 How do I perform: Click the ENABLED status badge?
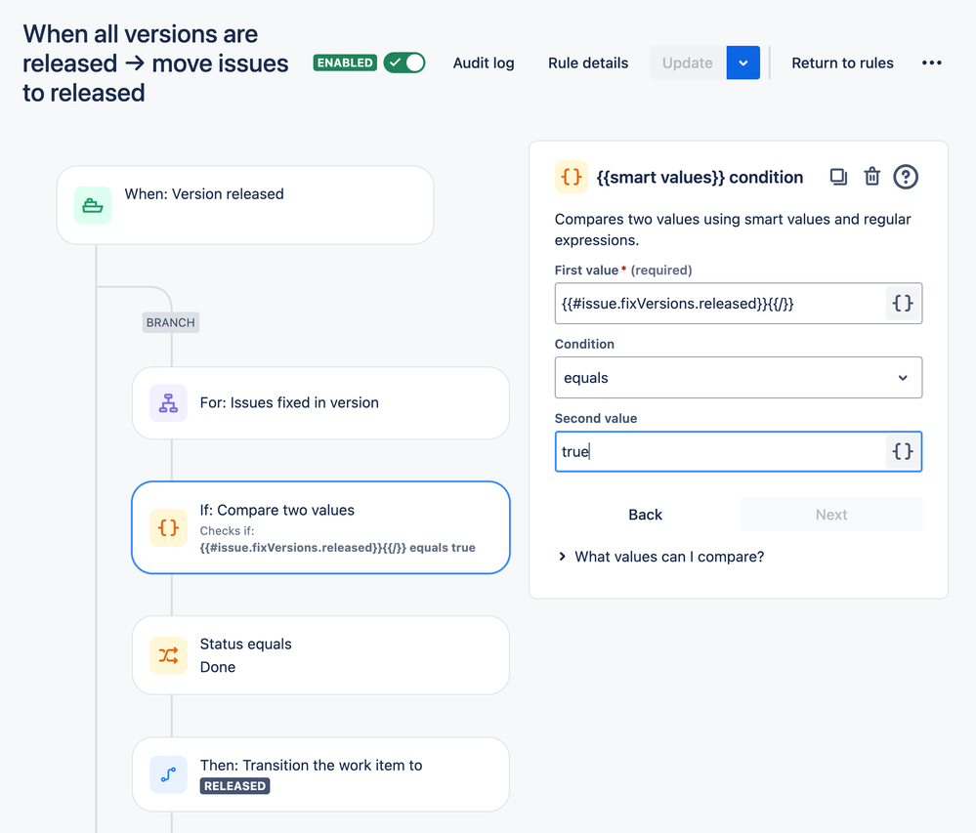tap(345, 62)
